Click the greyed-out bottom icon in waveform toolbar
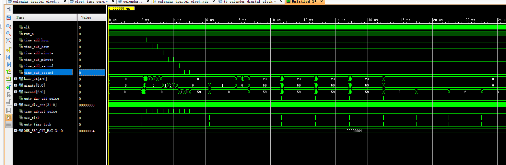 point(9,125)
